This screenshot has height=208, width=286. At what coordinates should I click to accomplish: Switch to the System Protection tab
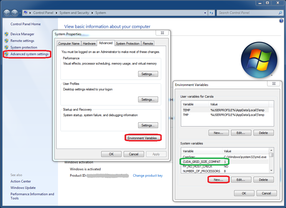click(x=128, y=44)
